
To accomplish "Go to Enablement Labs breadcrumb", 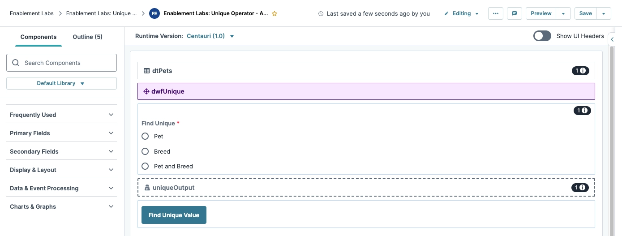I will pyautogui.click(x=31, y=13).
